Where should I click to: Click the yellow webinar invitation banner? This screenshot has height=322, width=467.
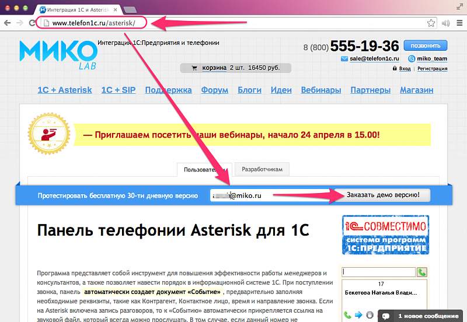tap(252, 135)
